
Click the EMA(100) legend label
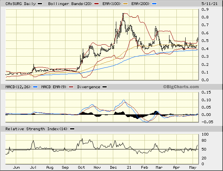tap(112, 4)
